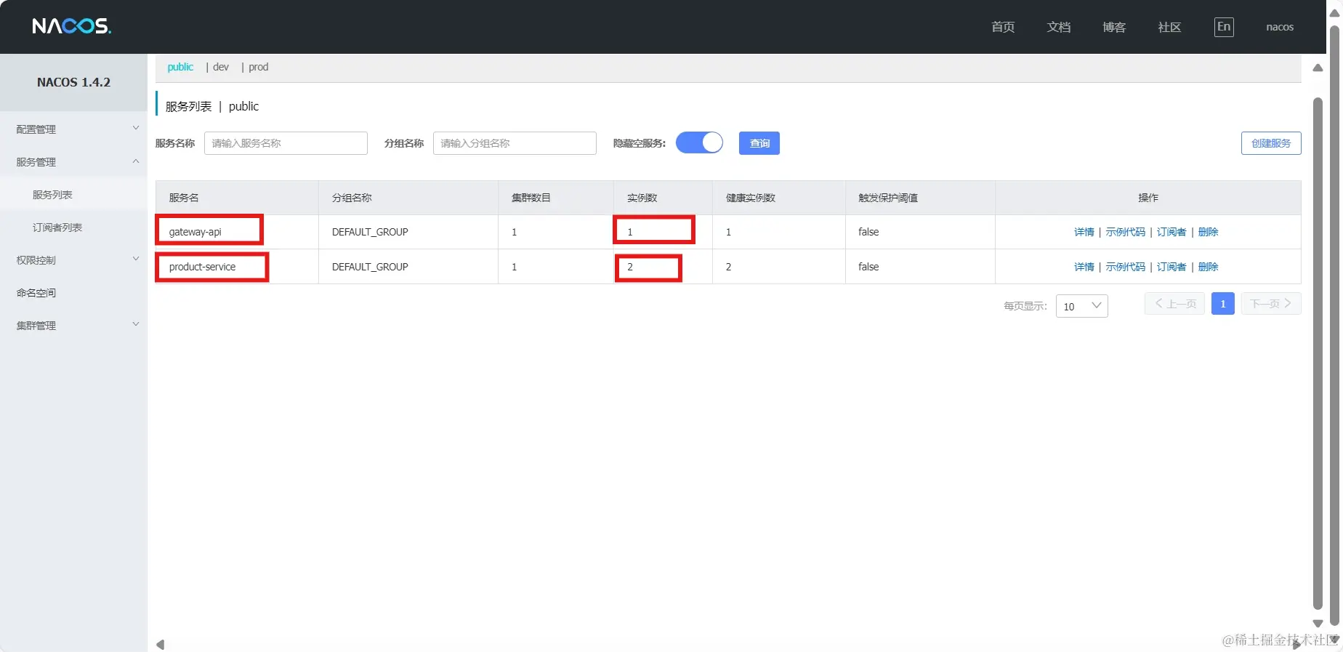Open 详情 for gateway-api
Viewport: 1343px width, 652px height.
tap(1084, 232)
